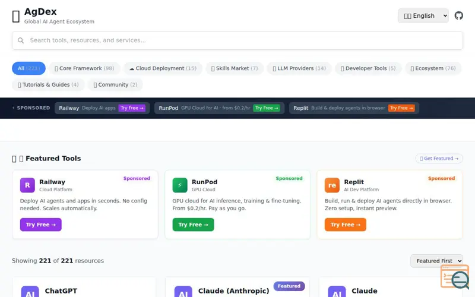This screenshot has width=475, height=297.
Task: Open the floating inspector widget icon
Action: click(455, 276)
